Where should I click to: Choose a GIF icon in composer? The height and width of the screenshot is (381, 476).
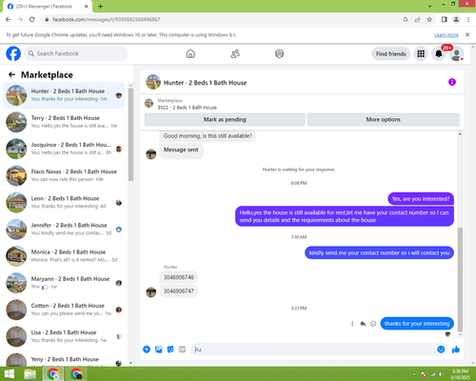(182, 350)
